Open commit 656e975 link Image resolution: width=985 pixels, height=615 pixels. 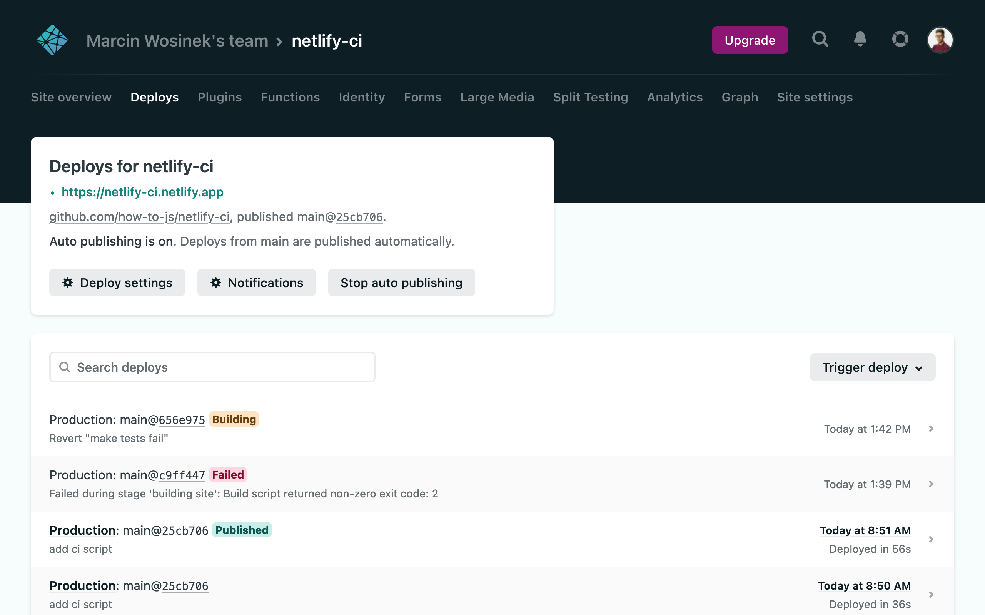click(x=182, y=420)
